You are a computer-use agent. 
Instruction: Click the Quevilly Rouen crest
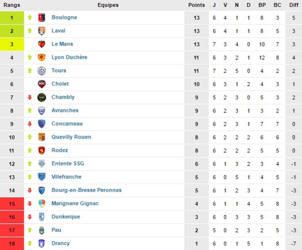42,137
